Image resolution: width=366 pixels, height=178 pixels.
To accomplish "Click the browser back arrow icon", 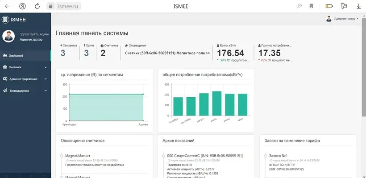I will coord(8,6).
